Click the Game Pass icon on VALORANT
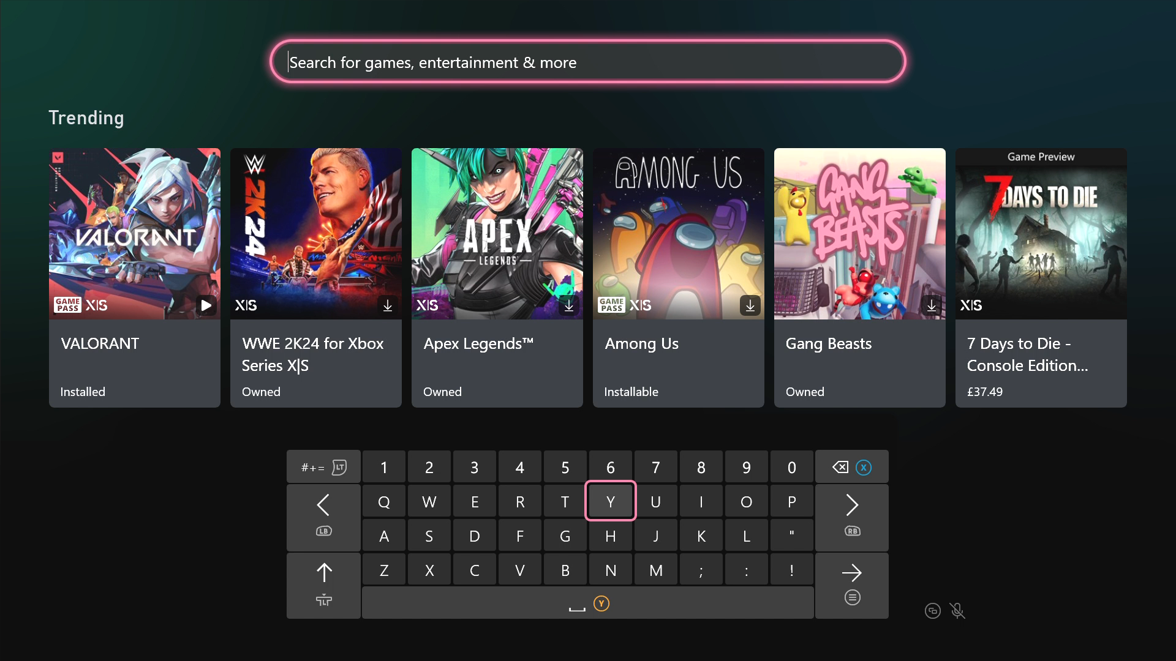The height and width of the screenshot is (661, 1176). tap(66, 304)
